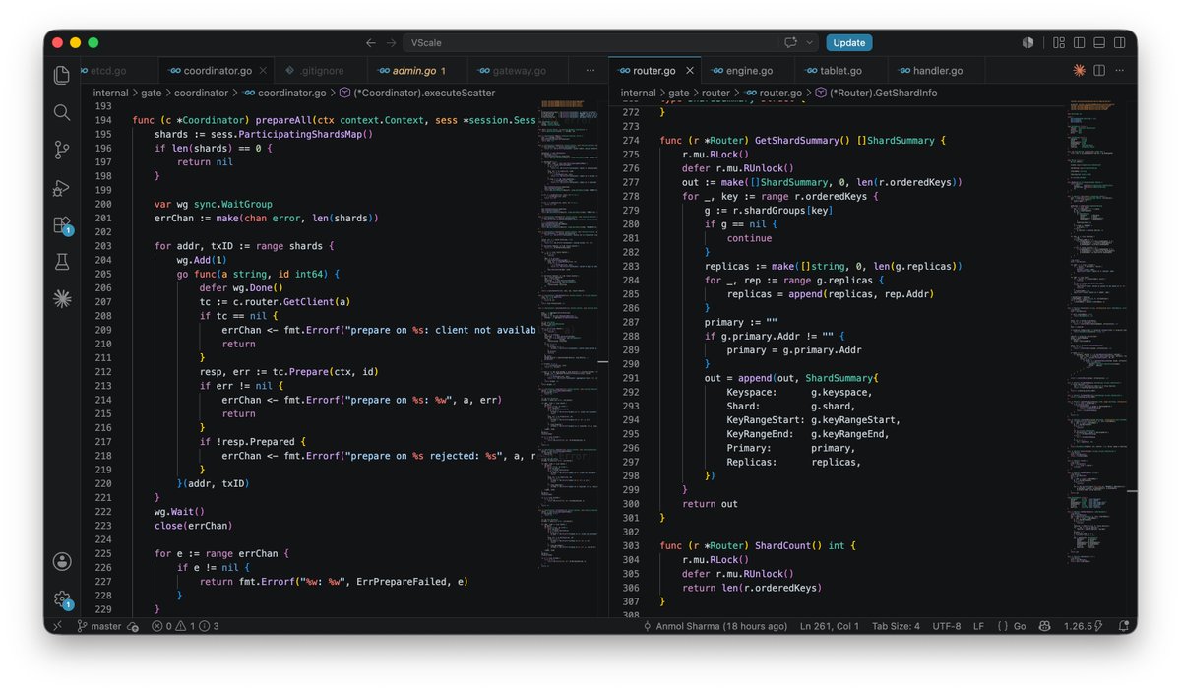Open the 'coordinator' folder breadcrumb
This screenshot has width=1181, height=692.
[201, 93]
